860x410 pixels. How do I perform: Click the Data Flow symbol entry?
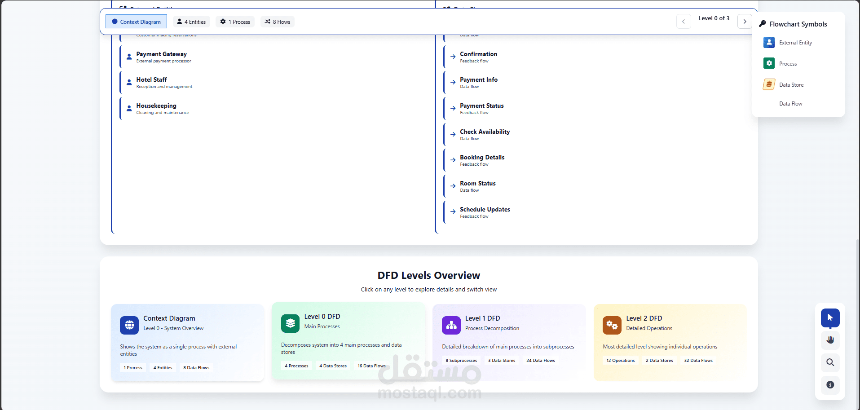(790, 103)
